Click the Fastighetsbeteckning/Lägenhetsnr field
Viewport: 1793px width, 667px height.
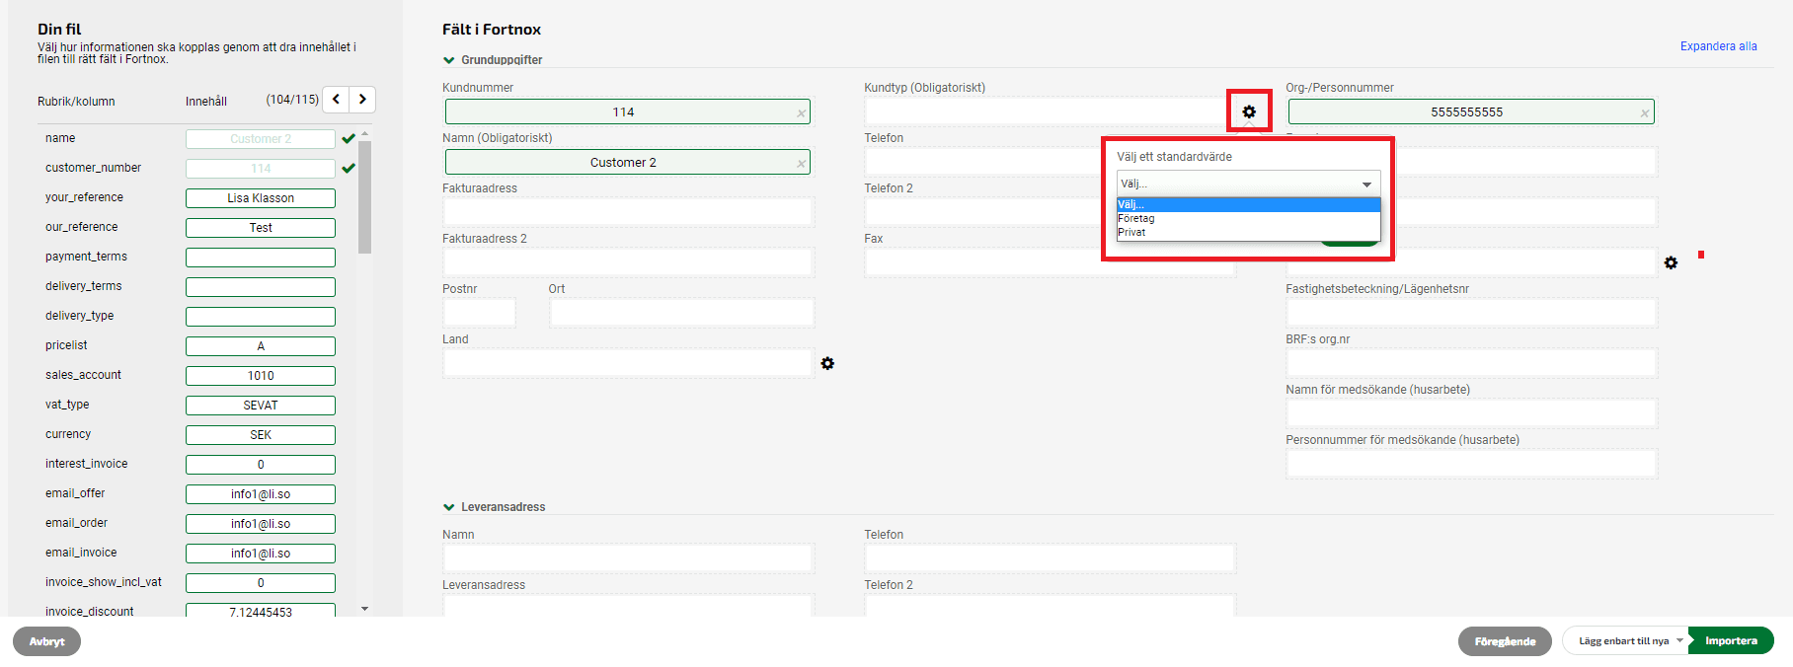(x=1471, y=312)
